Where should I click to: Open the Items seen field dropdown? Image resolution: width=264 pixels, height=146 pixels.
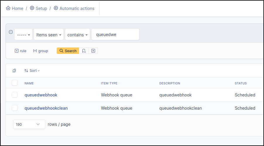(49, 35)
